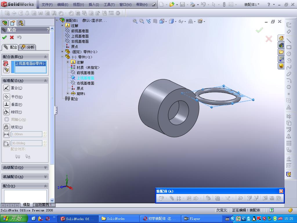Viewport: 297px width, 223px height.
Task: Cancel the mate with the red X in PropertyManager
Action: tap(12, 37)
